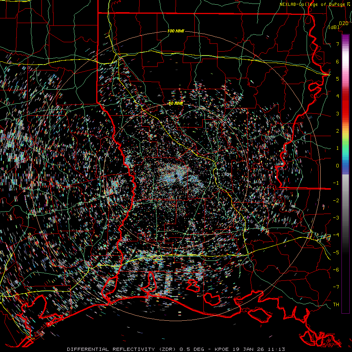
Task: Click the 5 dB tick label
Action: pyautogui.click(x=338, y=79)
